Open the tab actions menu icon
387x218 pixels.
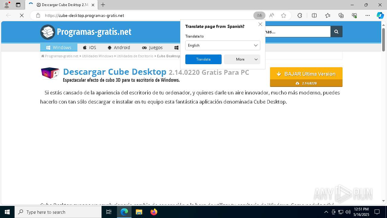tap(18, 5)
